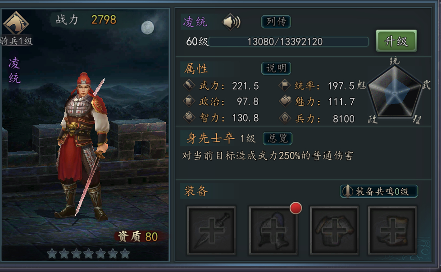This screenshot has height=272, width=441.
Task: Open the 总览 skill overview button
Action: pos(277,138)
